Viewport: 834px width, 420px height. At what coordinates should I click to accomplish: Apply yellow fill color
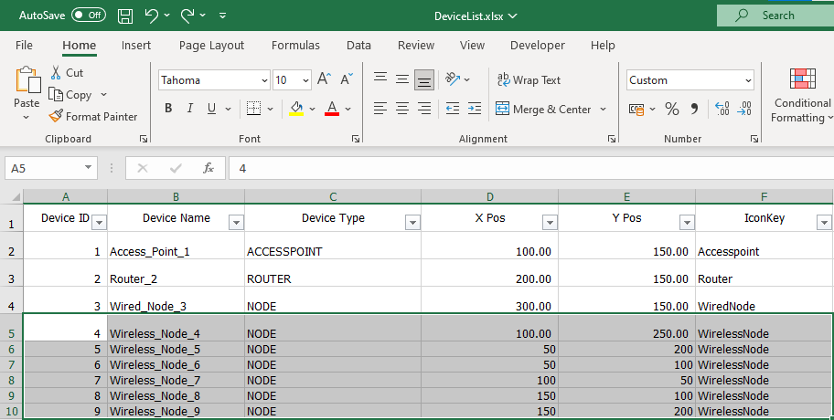[x=296, y=109]
